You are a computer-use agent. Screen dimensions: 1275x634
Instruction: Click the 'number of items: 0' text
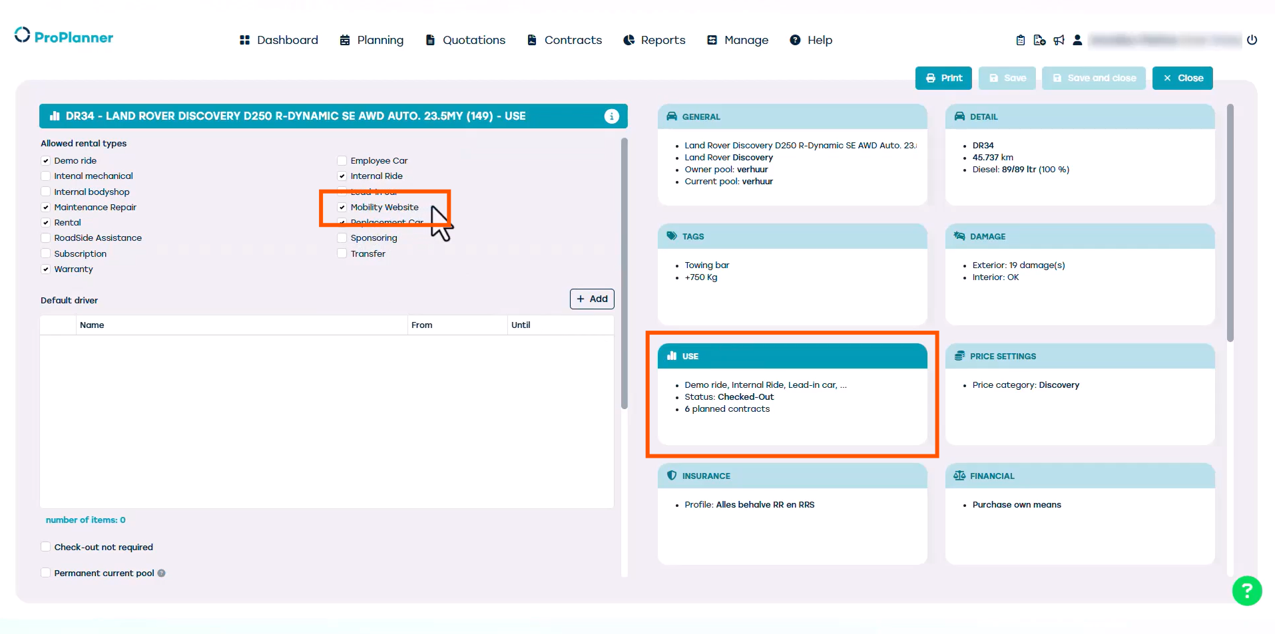86,520
